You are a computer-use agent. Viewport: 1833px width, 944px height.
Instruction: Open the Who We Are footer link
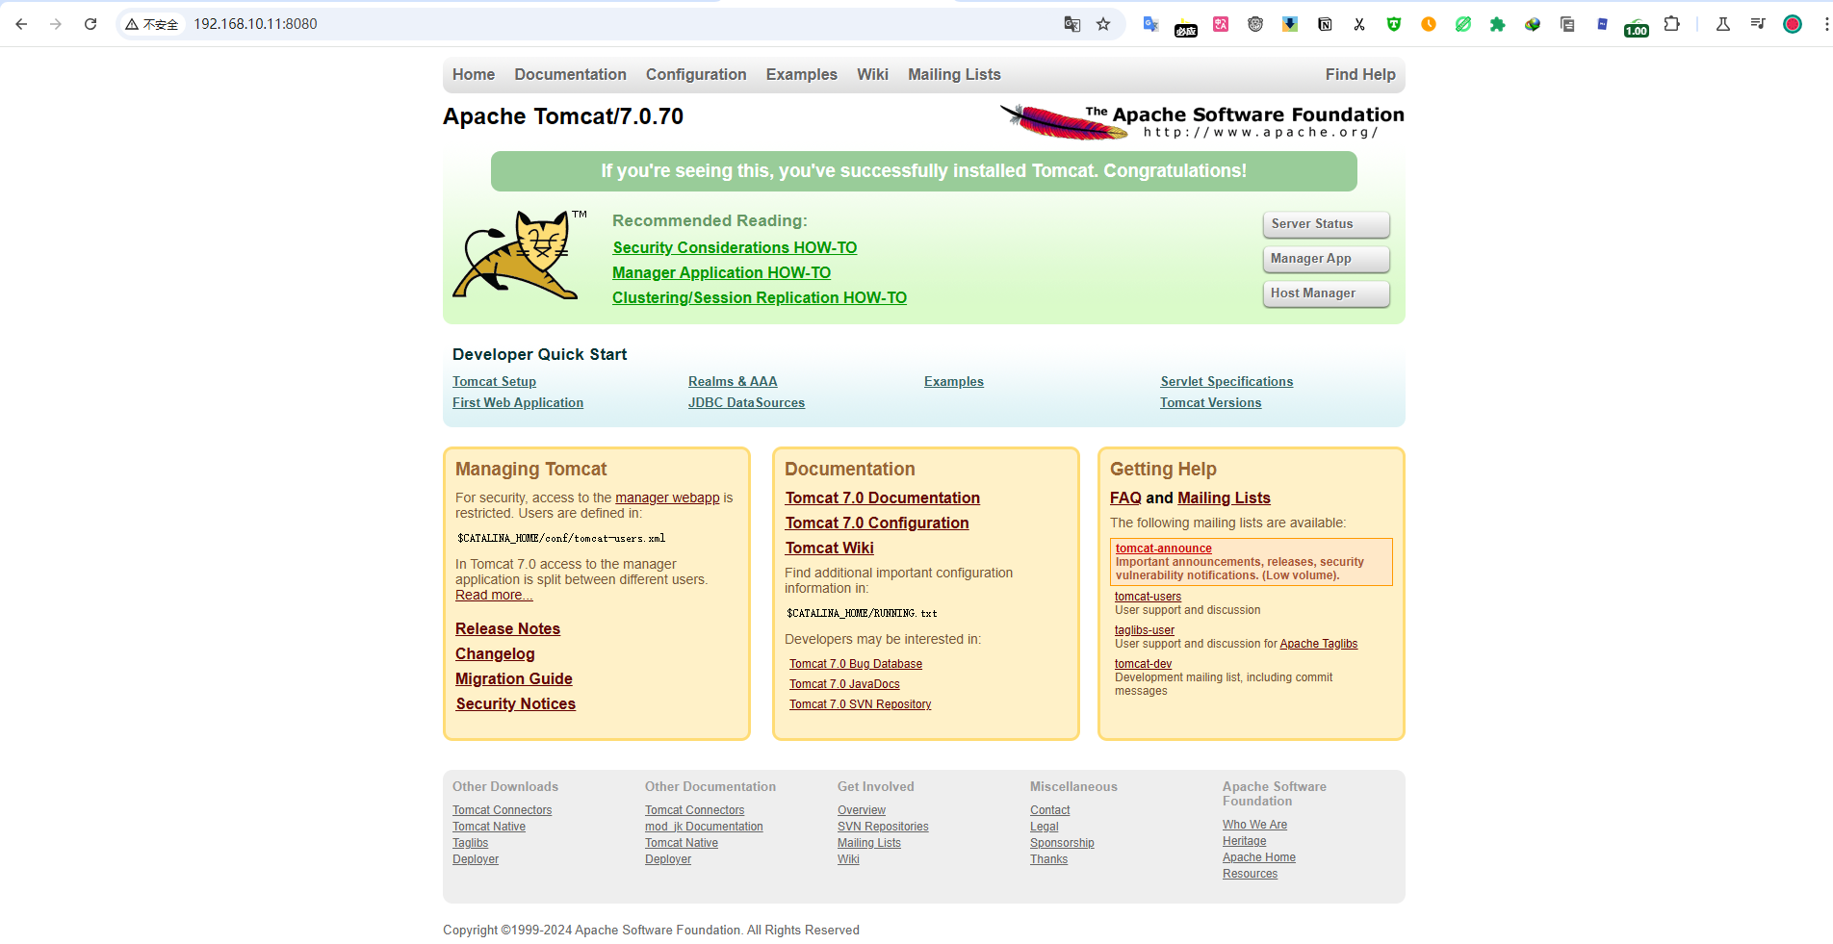point(1254,825)
